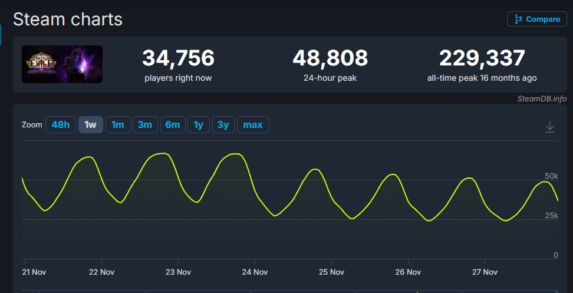Switch zoom to 1m
Viewport: 573px width, 293px height.
[x=118, y=124]
